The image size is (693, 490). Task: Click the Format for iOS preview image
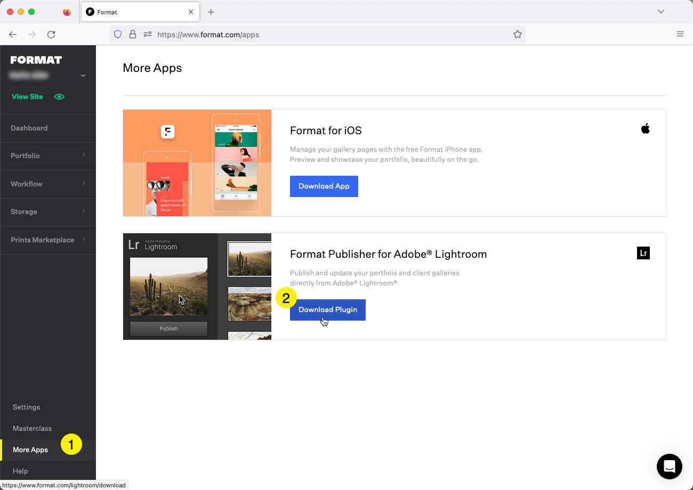[197, 163]
